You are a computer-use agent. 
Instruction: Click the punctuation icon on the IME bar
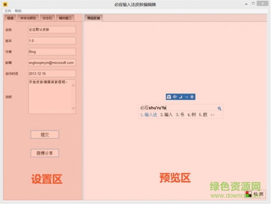click(186, 97)
